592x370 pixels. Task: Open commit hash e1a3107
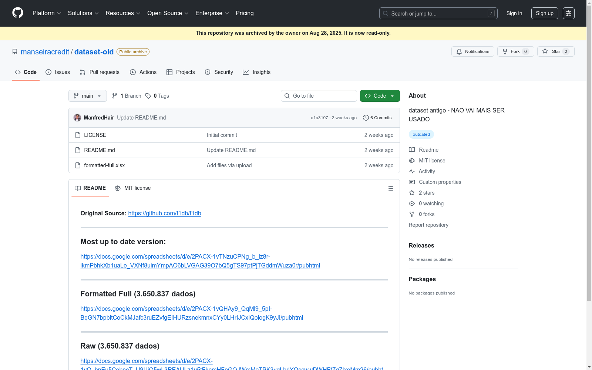319,118
